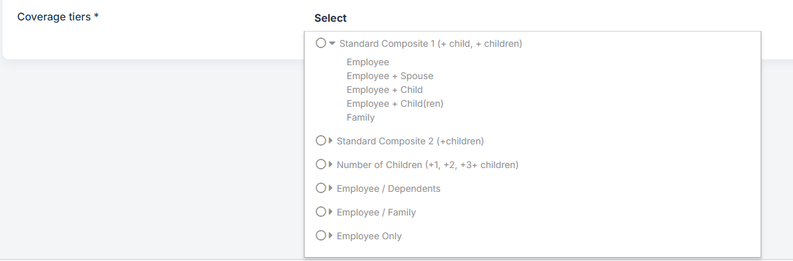
Task: Click the Select dropdown header
Action: point(330,18)
